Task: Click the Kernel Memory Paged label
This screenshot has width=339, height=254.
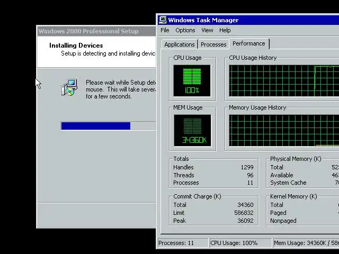Action: 278,213
